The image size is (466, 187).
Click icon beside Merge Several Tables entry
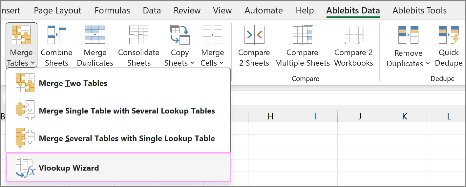click(x=25, y=138)
